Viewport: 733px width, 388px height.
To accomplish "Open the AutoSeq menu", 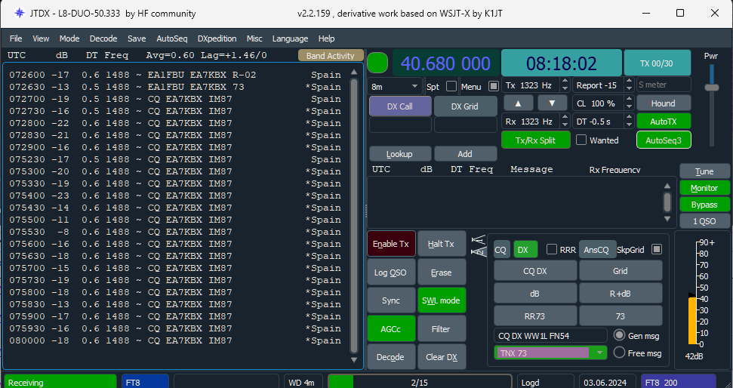I will [171, 38].
